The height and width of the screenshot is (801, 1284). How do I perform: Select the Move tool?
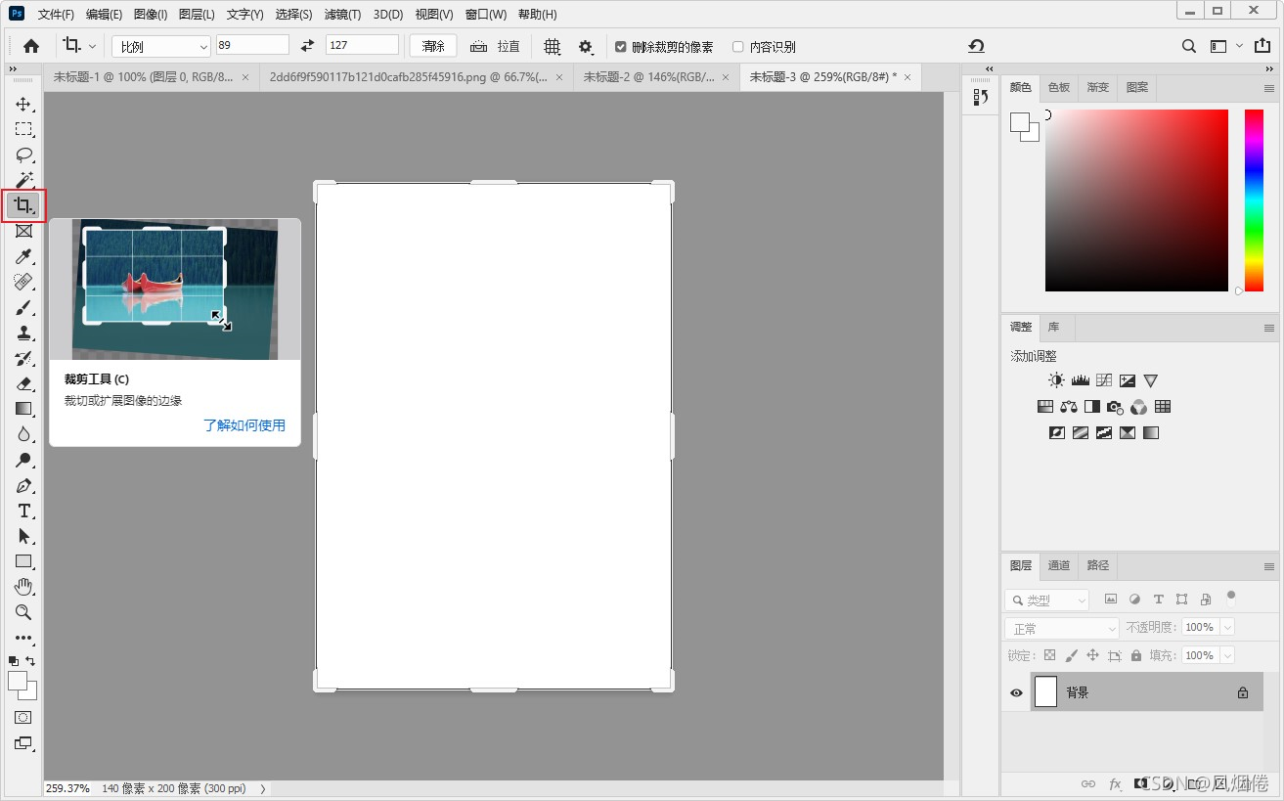coord(23,104)
